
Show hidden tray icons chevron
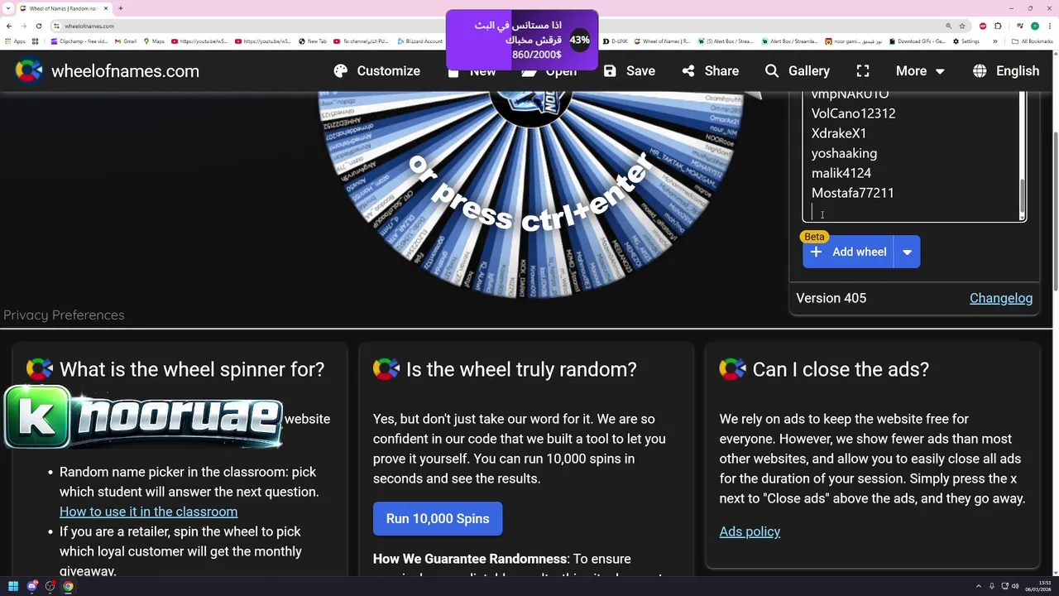coord(979,586)
